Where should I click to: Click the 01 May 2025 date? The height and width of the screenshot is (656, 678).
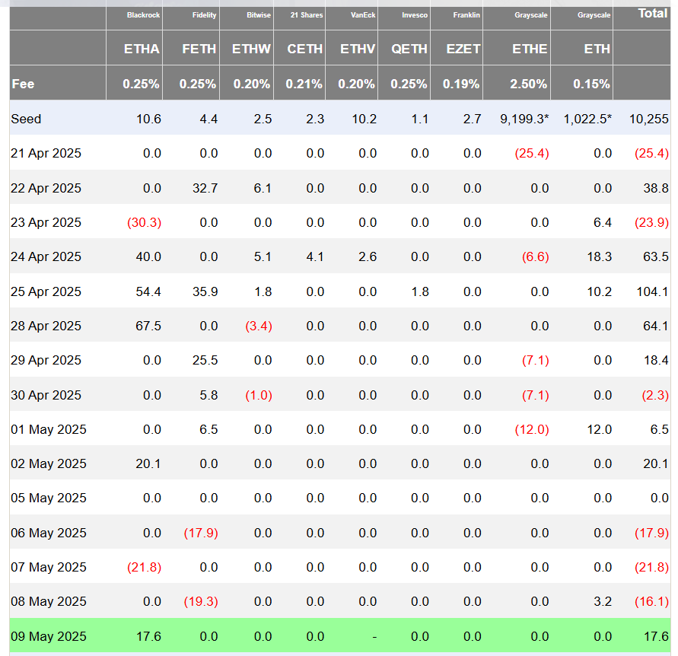tap(49, 429)
